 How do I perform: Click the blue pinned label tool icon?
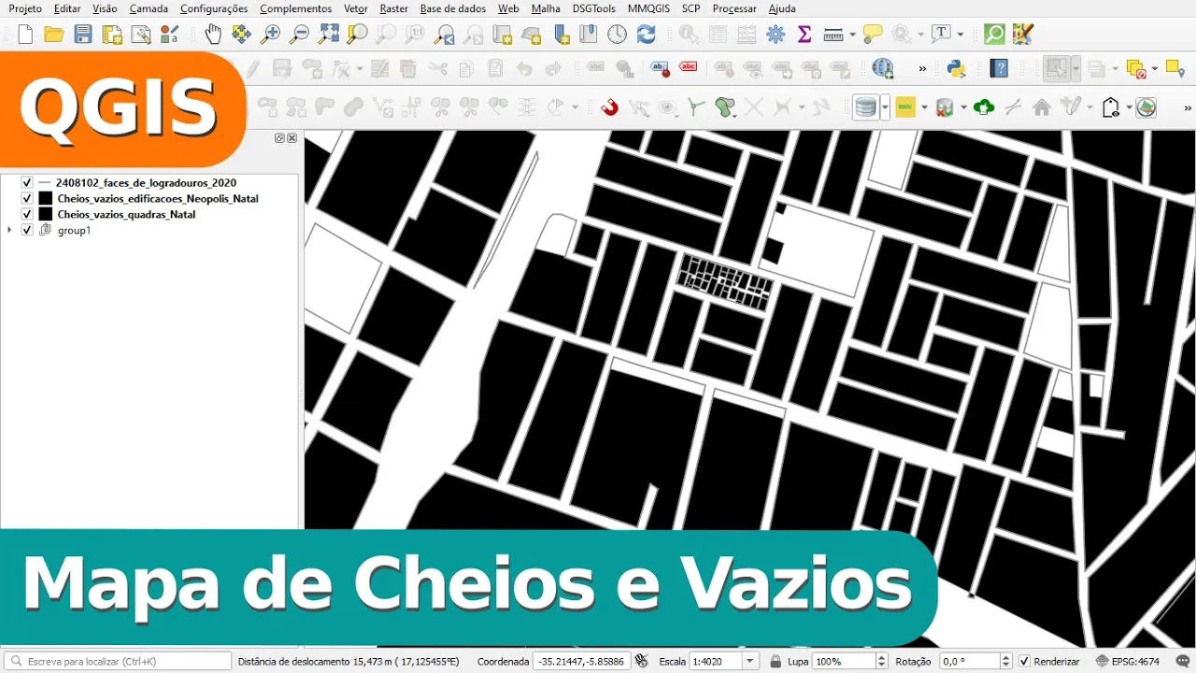point(660,68)
